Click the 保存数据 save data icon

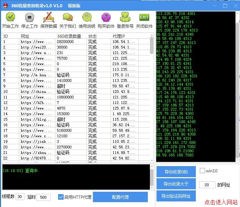[49, 17]
